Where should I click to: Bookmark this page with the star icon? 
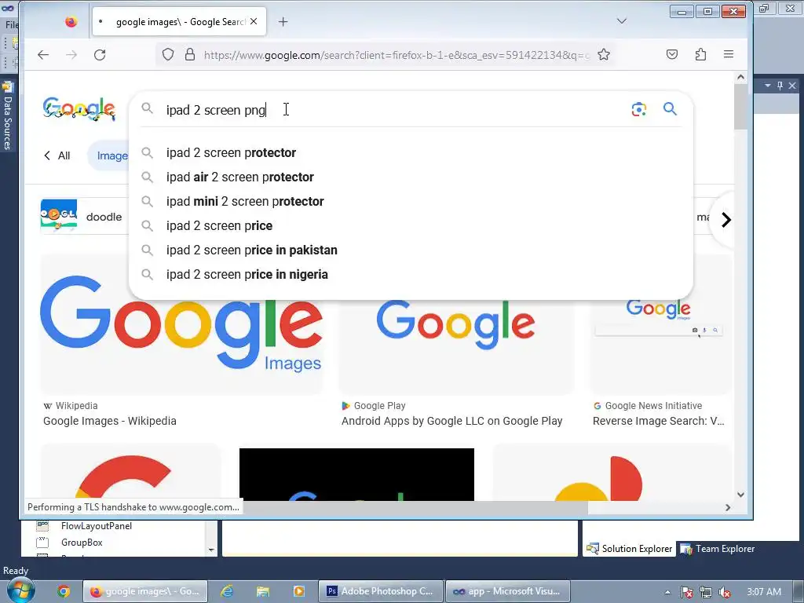coord(604,54)
